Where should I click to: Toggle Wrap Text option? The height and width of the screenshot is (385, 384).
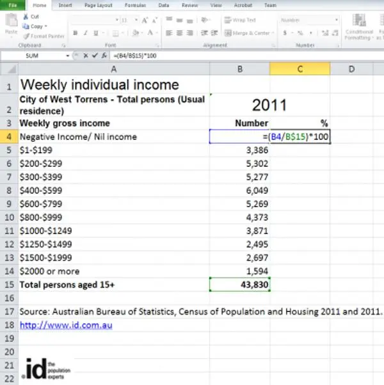pos(240,20)
